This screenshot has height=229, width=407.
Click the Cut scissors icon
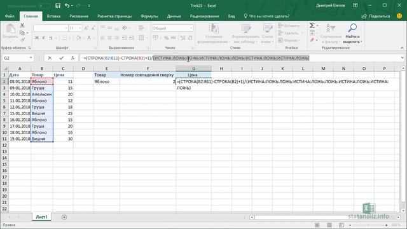[x=22, y=25]
